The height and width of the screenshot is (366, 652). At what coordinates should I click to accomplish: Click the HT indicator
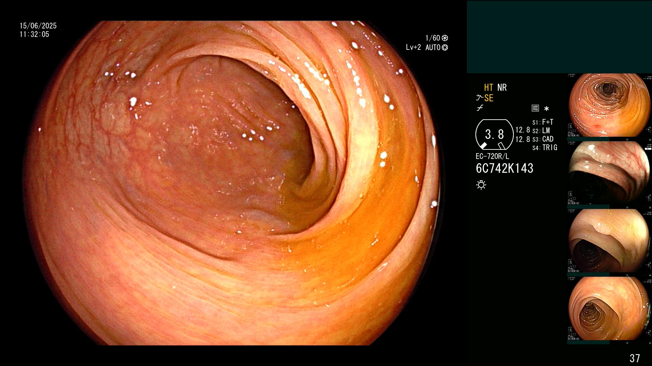489,87
